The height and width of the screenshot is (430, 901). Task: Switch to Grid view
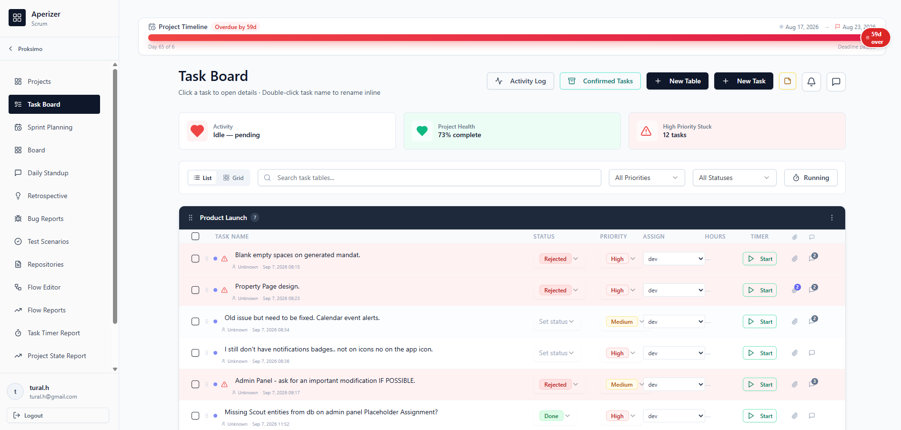[x=233, y=178]
